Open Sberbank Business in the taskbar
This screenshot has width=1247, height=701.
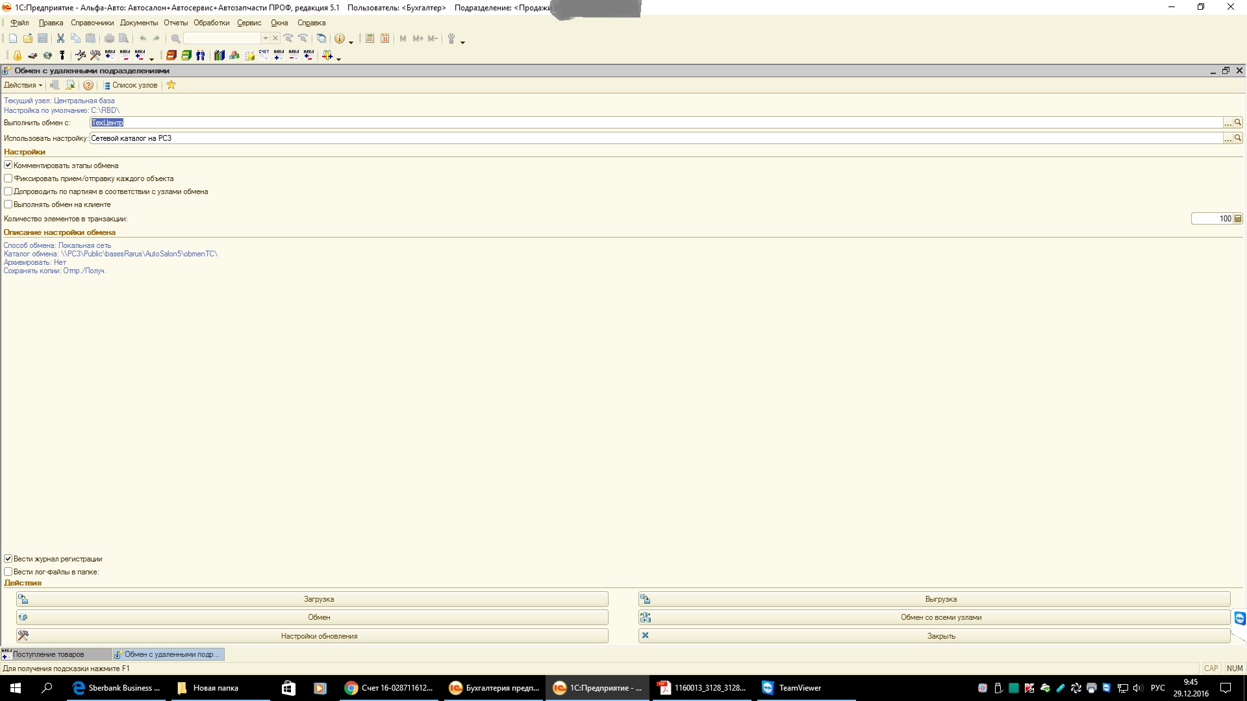click(x=117, y=688)
